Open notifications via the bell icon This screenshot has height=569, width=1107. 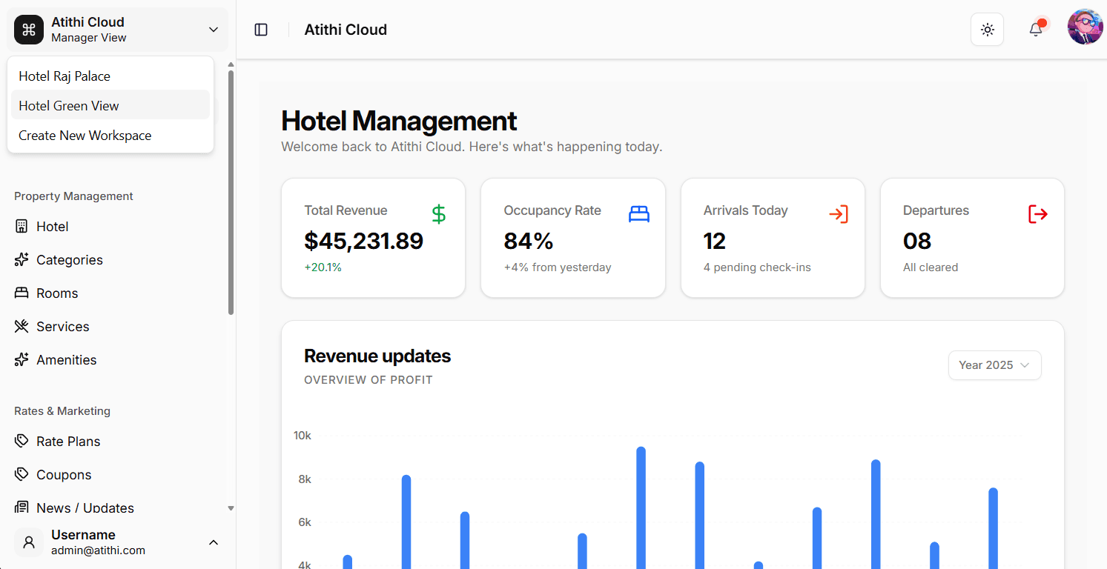tap(1035, 30)
